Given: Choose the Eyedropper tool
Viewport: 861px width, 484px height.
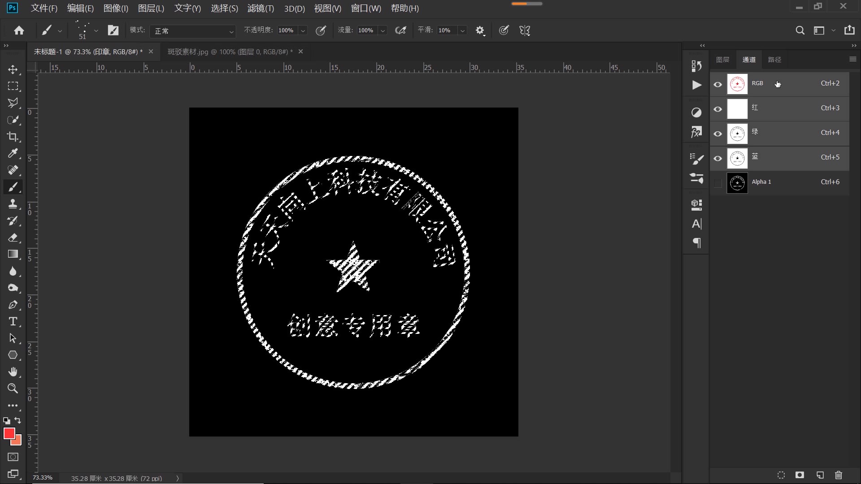Looking at the screenshot, I should coord(13,154).
